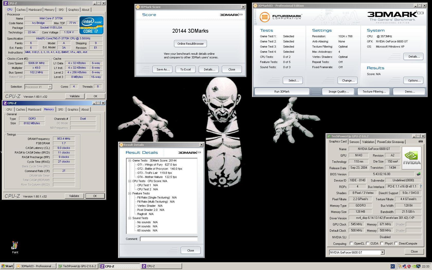432x270 pixels.
Task: Click the BIOS version save chip icon
Action: click(x=419, y=174)
